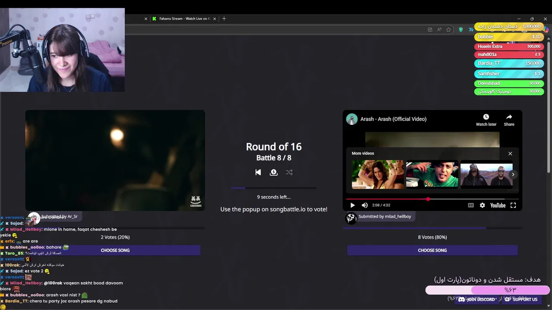Viewport: 552px width, 310px height.
Task: Mute the YouTube player volume
Action: tap(365, 205)
